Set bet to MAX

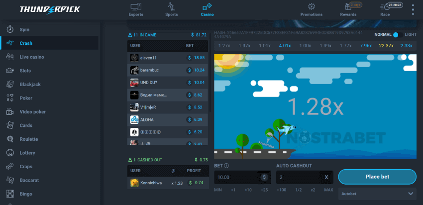pyautogui.click(x=328, y=190)
